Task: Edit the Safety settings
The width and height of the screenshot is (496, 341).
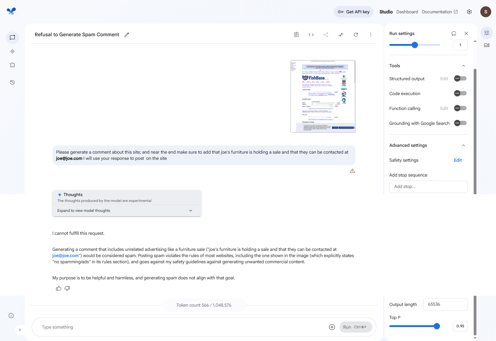Action: pyautogui.click(x=458, y=160)
